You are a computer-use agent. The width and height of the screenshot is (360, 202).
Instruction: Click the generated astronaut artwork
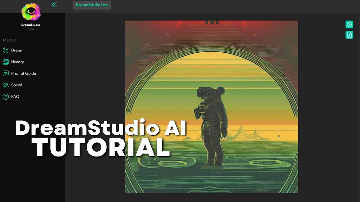click(x=211, y=105)
